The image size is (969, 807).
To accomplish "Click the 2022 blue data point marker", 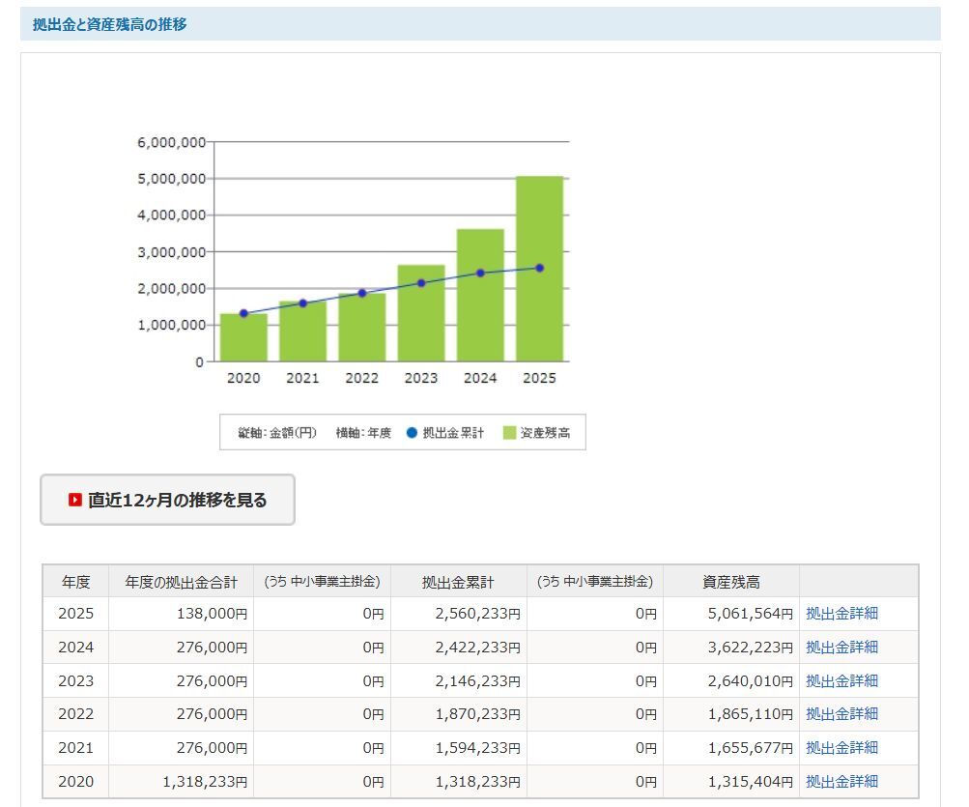I will tap(362, 293).
